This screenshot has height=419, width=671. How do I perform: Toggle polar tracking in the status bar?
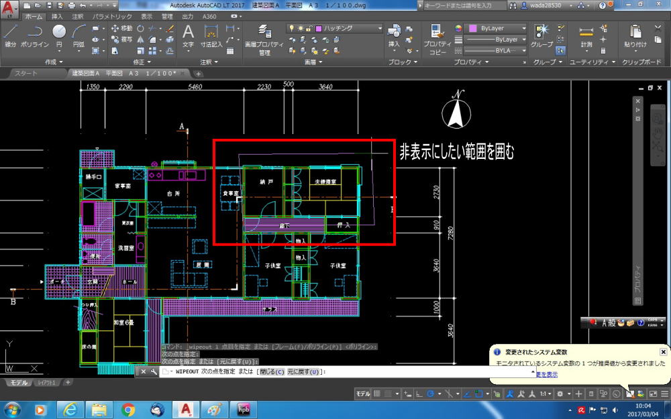431,394
